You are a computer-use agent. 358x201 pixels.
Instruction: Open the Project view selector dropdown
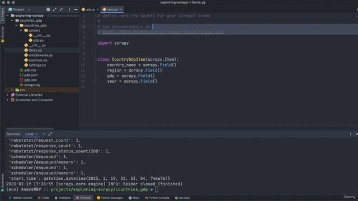[29, 10]
